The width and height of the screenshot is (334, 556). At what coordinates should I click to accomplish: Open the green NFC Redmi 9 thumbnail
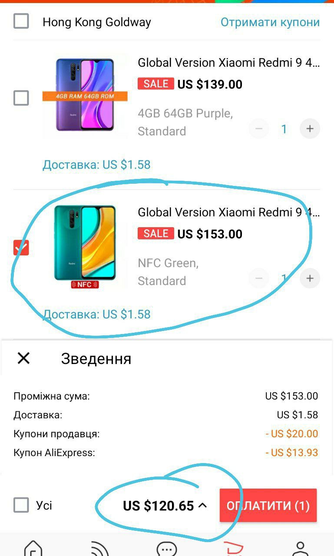[x=85, y=246]
